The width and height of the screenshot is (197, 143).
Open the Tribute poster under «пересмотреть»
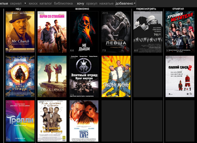[x=147, y=32]
